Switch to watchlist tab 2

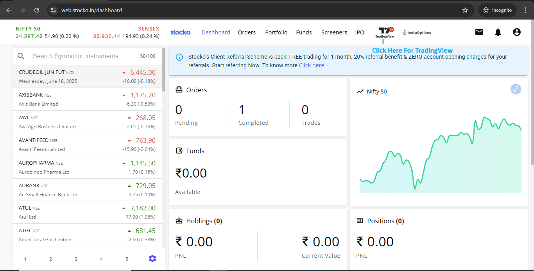pos(50,259)
